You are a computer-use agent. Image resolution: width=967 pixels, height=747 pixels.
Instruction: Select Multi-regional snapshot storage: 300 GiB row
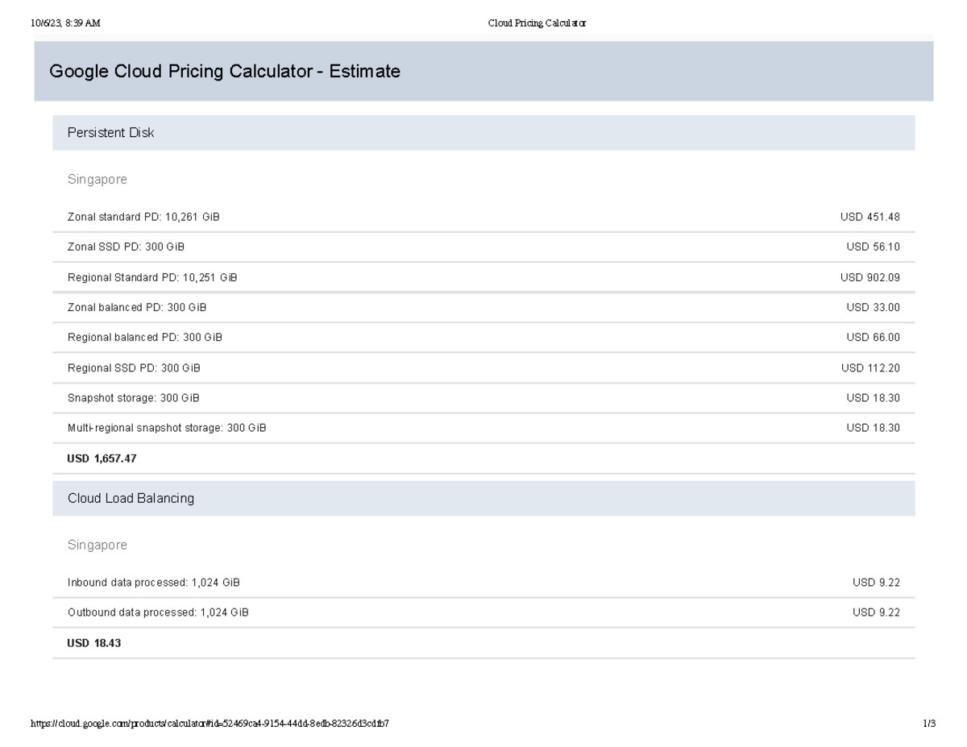[x=483, y=428]
